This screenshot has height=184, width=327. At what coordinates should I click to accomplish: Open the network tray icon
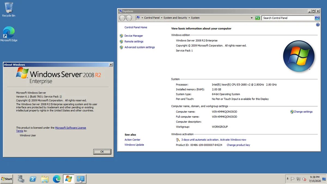point(298,179)
